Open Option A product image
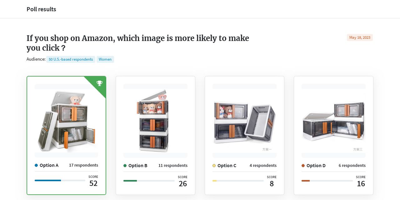Screen dimensions: 400x200 point(66,121)
